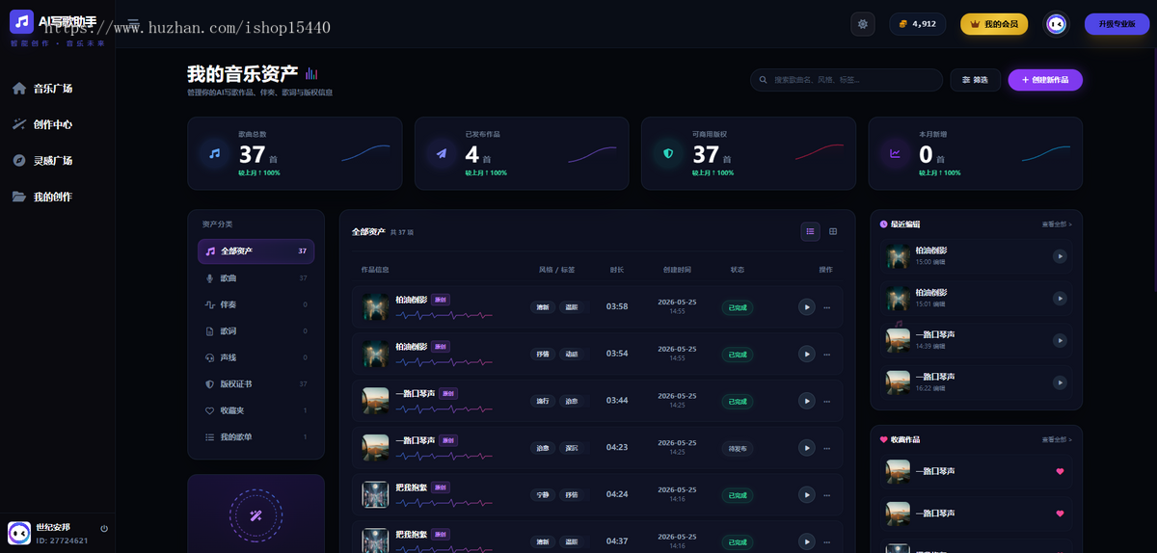This screenshot has height=553, width=1157.
Task: Click the 待发布 status badge
Action: (x=738, y=448)
